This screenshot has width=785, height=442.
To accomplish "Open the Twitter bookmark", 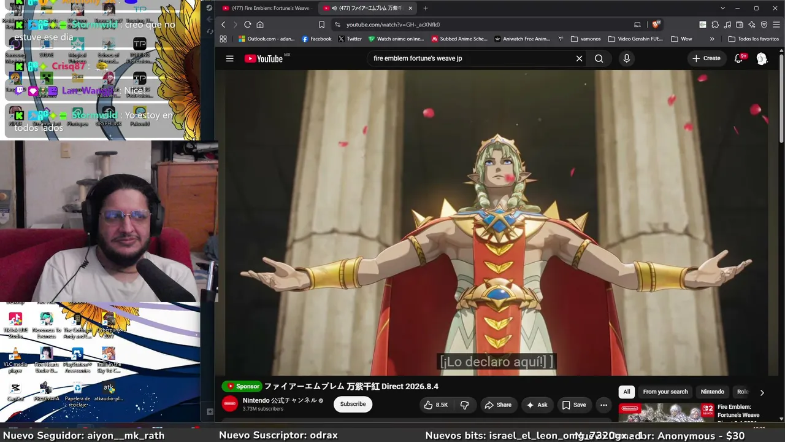I will tap(350, 39).
